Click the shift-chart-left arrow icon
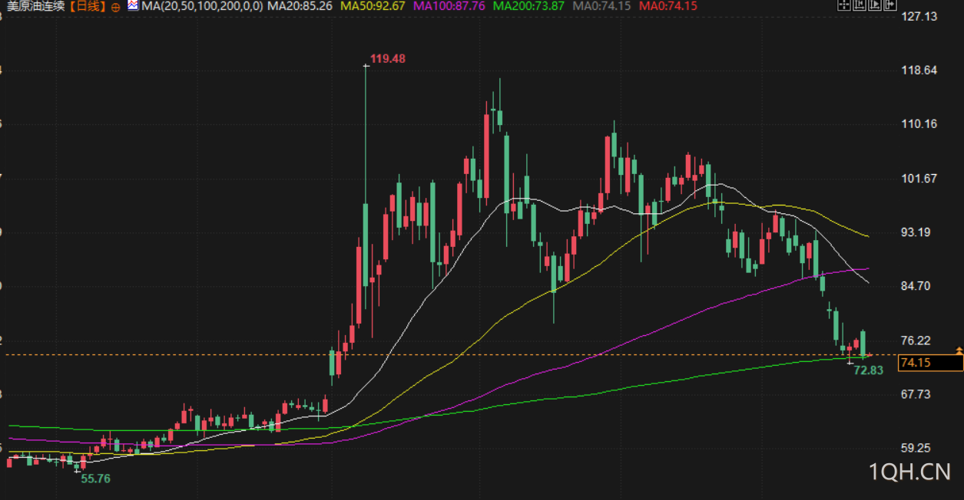Viewport: 964px width, 500px height. 860,5
